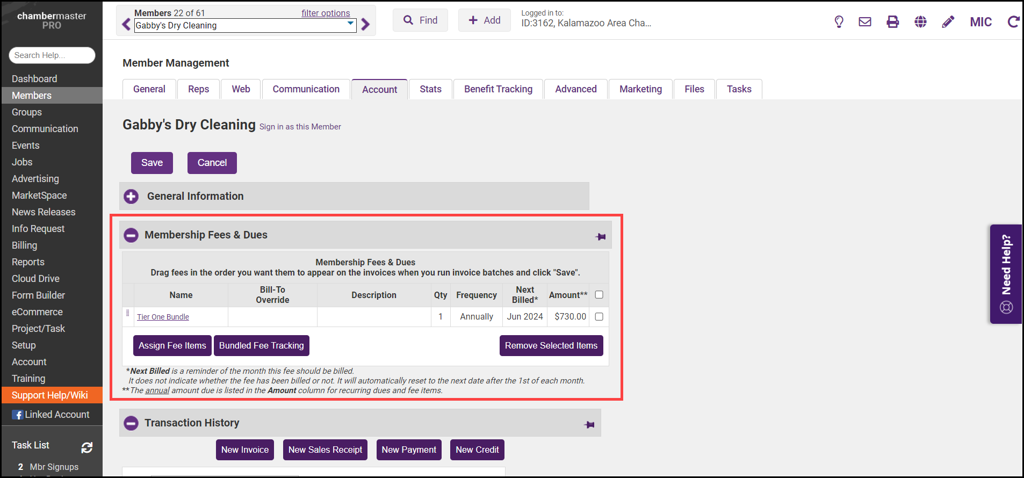Click the pencil edit icon
The width and height of the screenshot is (1024, 478).
click(x=948, y=21)
